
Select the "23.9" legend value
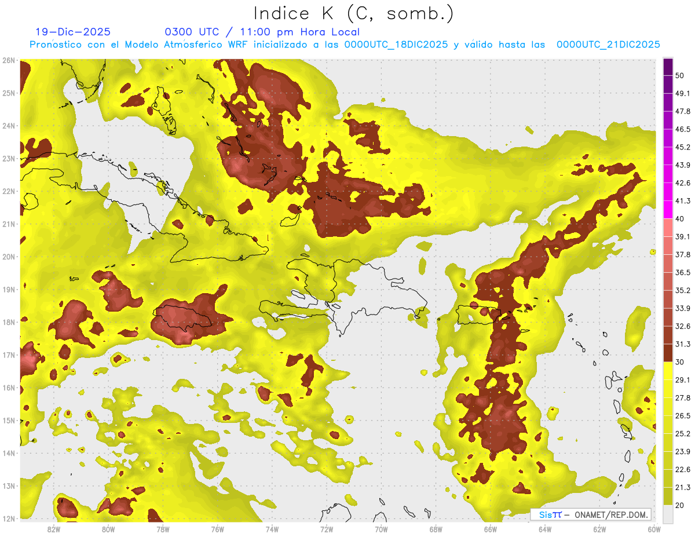pos(683,452)
